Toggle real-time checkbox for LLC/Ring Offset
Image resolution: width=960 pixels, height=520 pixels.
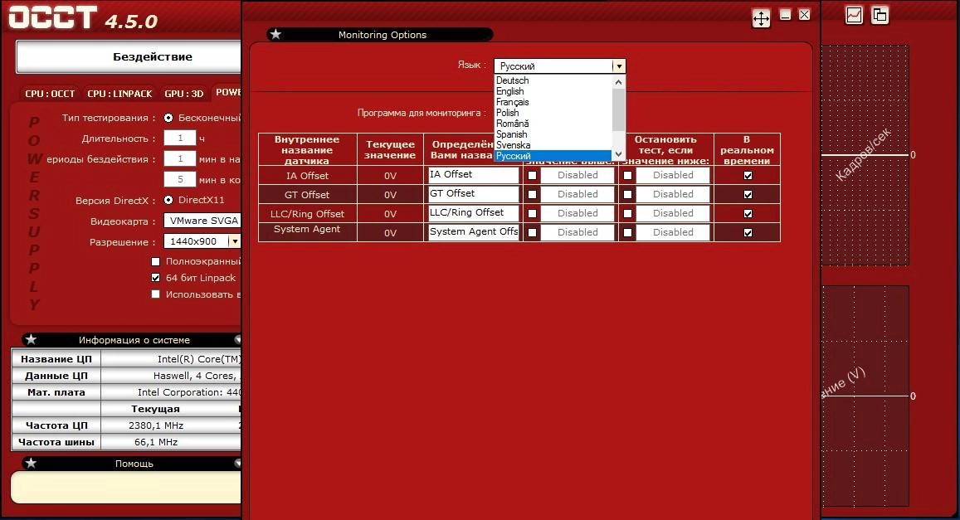(748, 213)
